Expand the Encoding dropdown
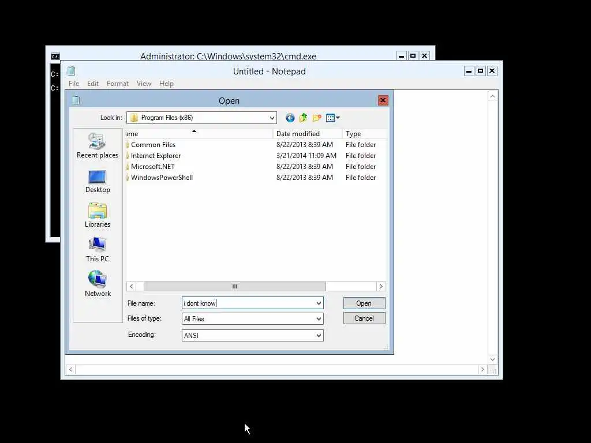 (x=319, y=335)
